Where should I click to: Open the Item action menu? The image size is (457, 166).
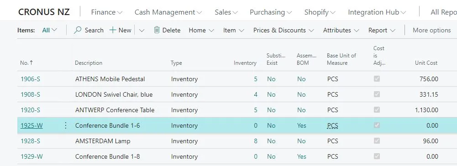pos(234,30)
